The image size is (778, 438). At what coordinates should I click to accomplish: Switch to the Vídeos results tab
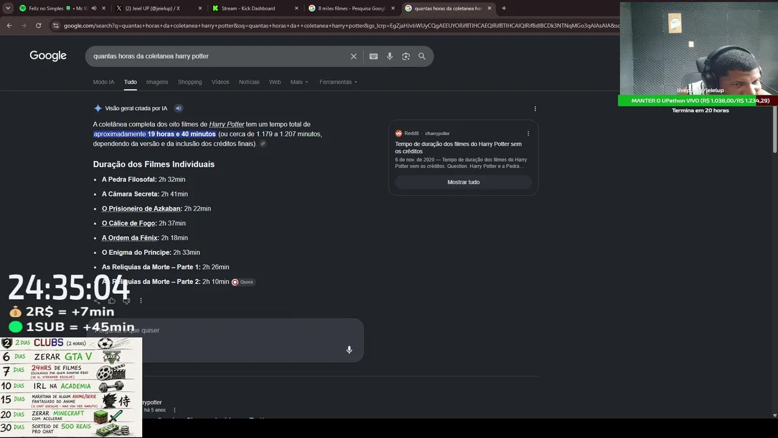coord(220,82)
